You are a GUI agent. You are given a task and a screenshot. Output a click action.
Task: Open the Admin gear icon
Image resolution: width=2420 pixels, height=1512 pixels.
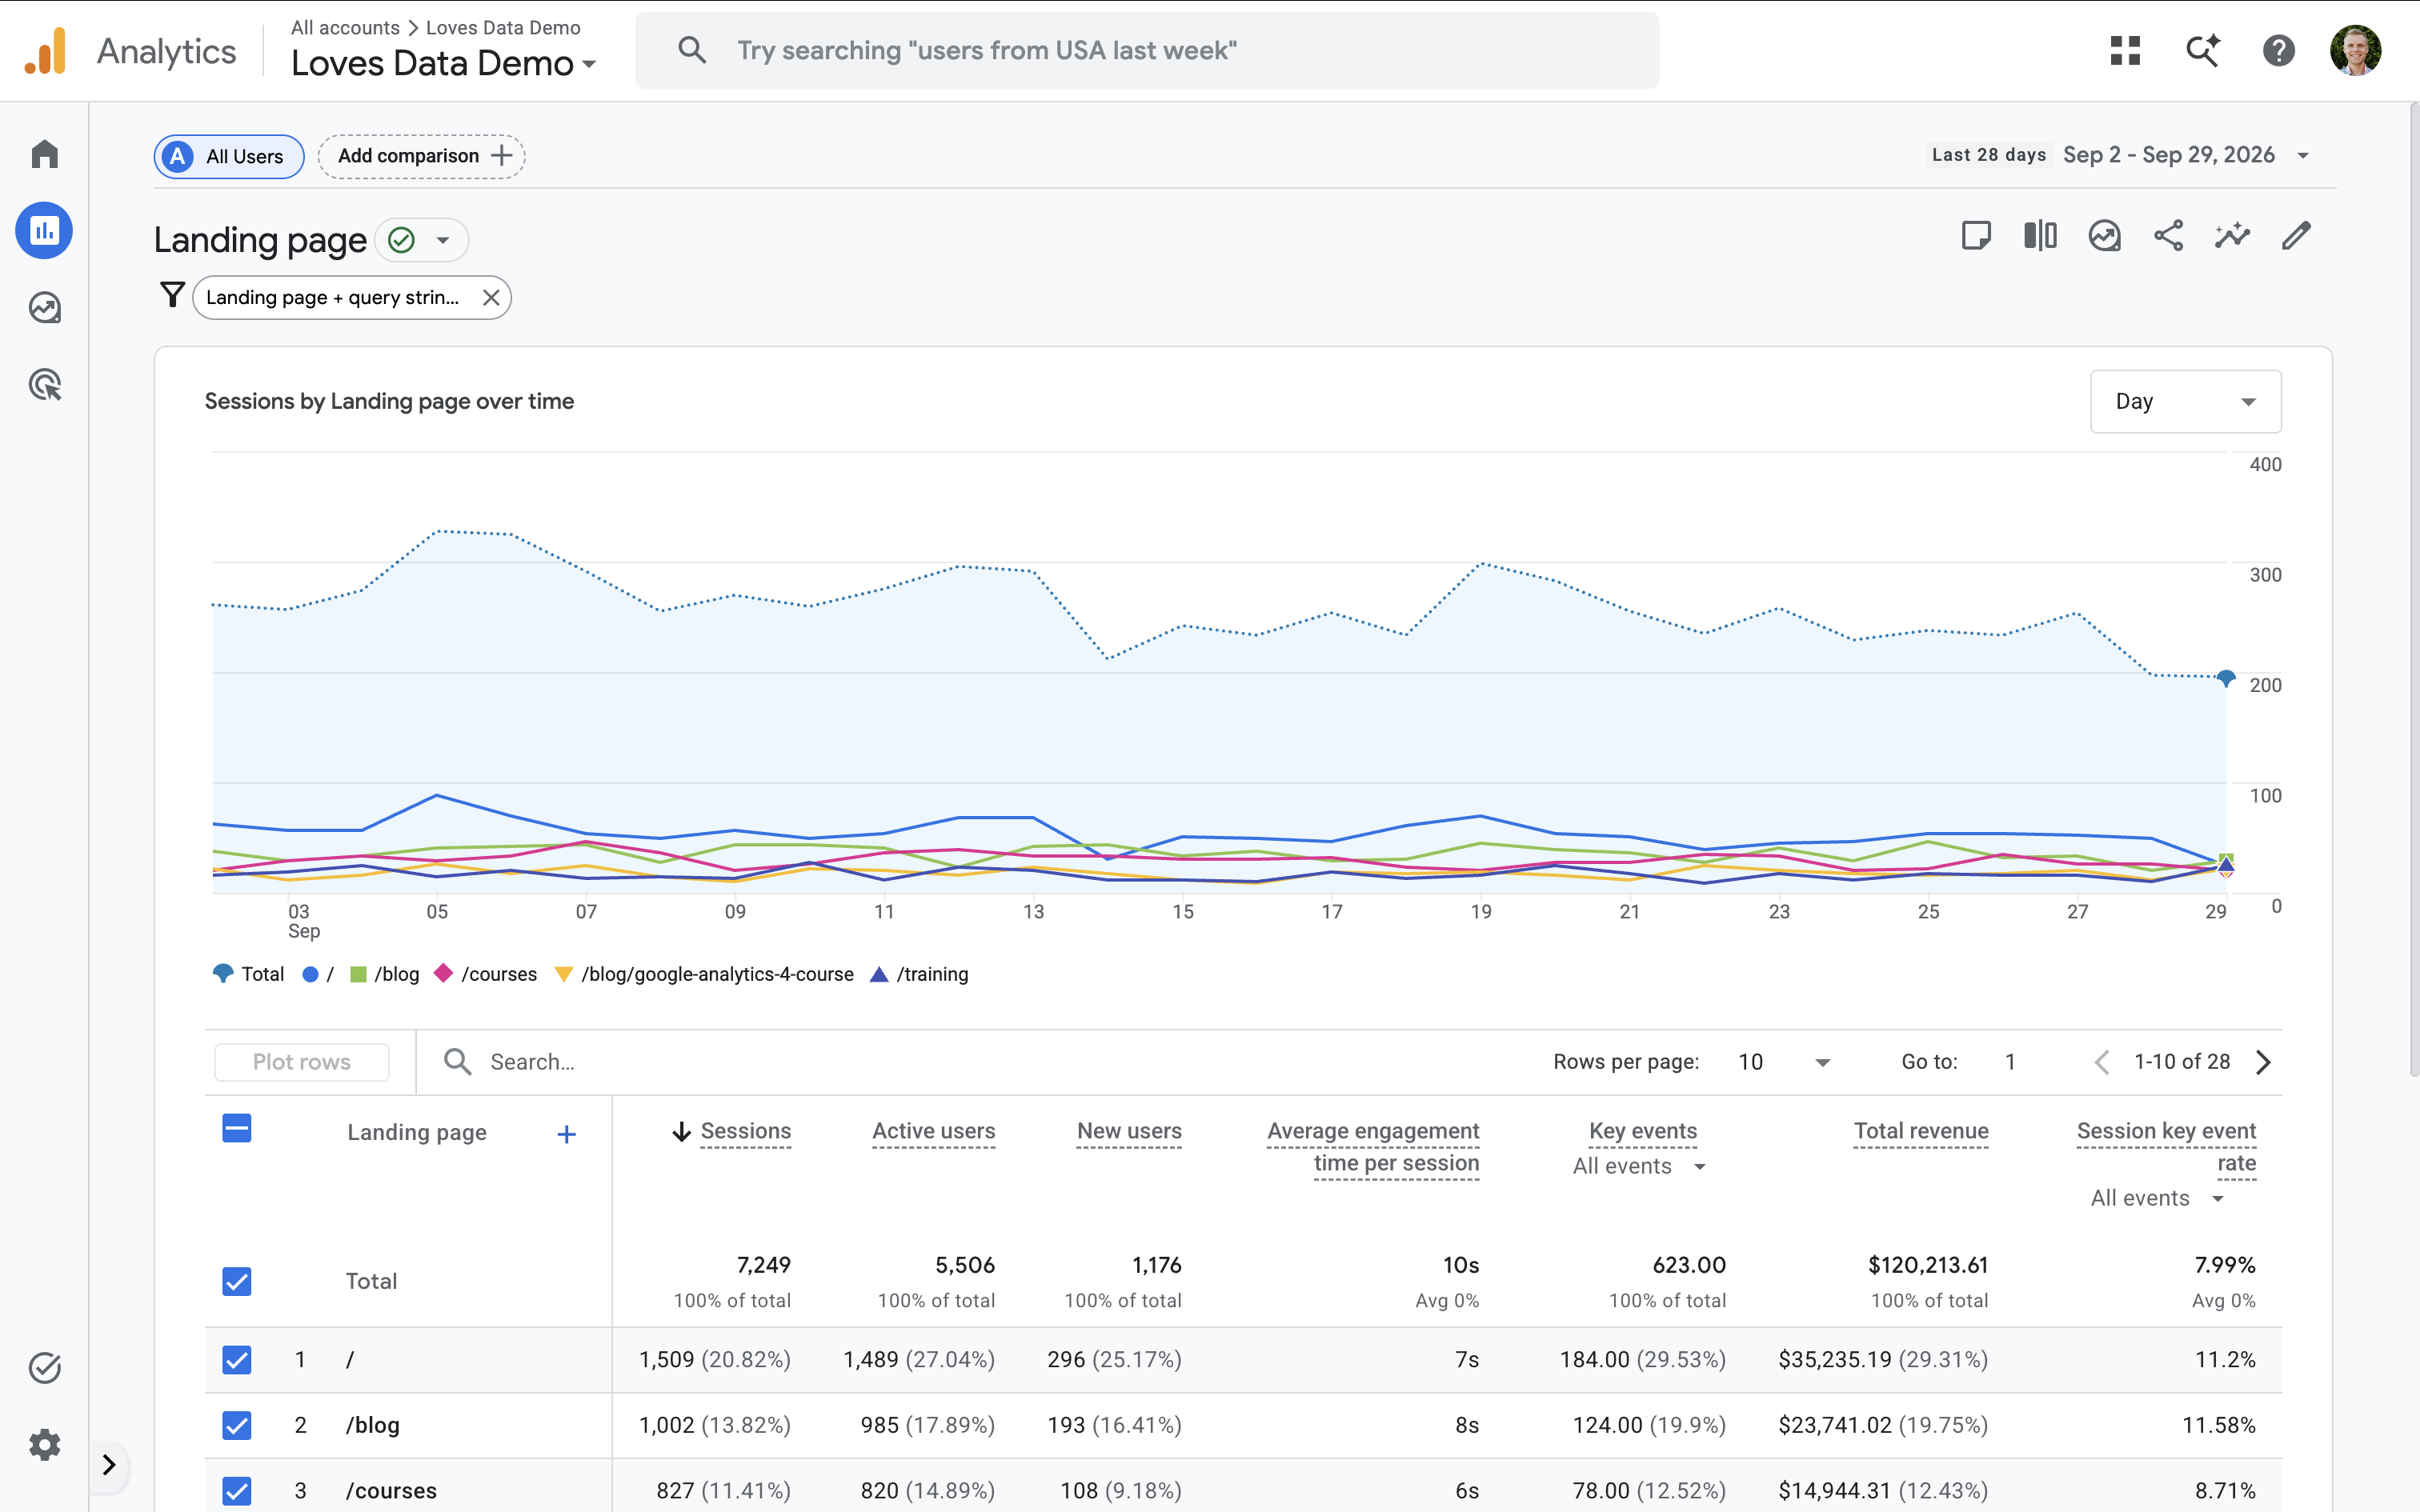click(44, 1444)
